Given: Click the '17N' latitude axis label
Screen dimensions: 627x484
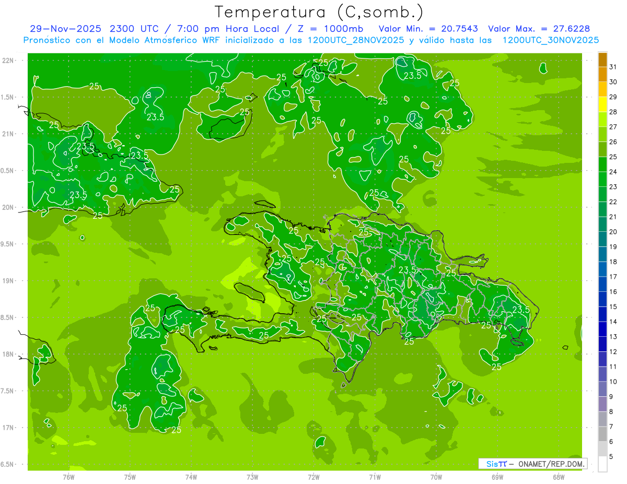Looking at the screenshot, I should [8, 428].
